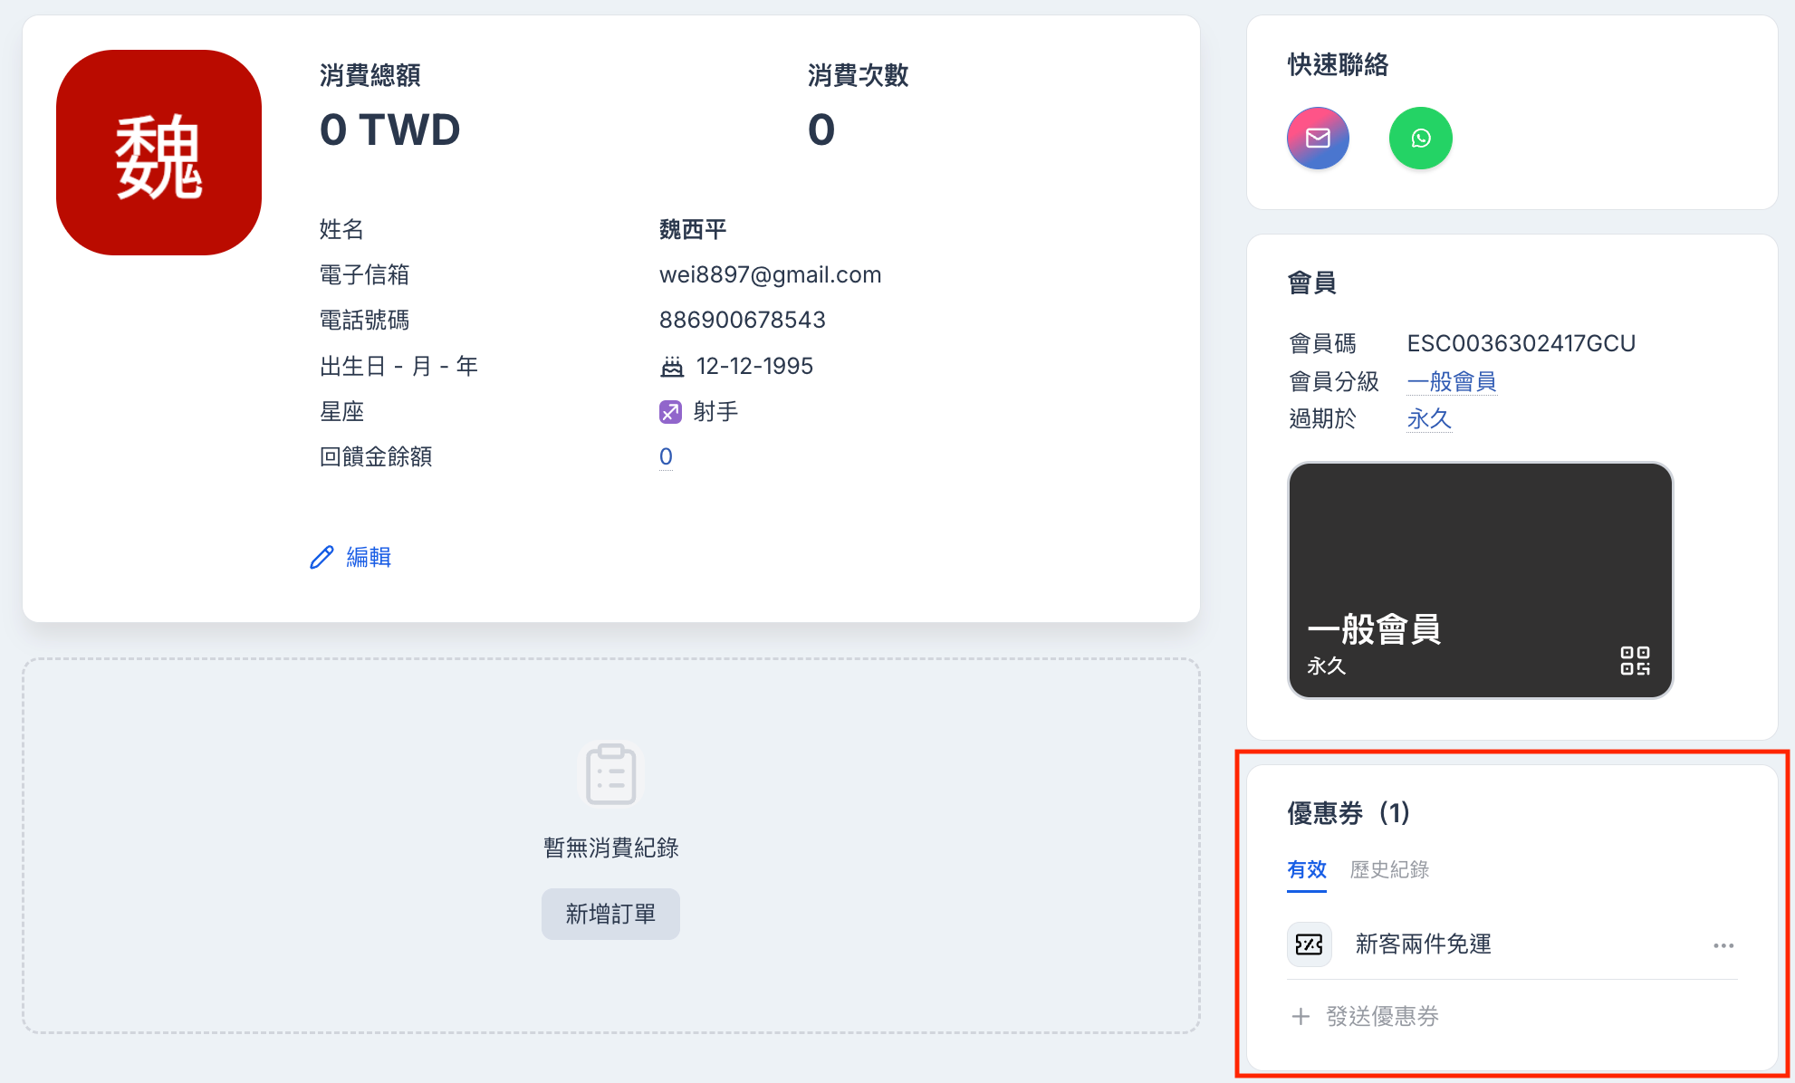Click the 新增訂單 button
Image resolution: width=1795 pixels, height=1083 pixels.
(610, 914)
